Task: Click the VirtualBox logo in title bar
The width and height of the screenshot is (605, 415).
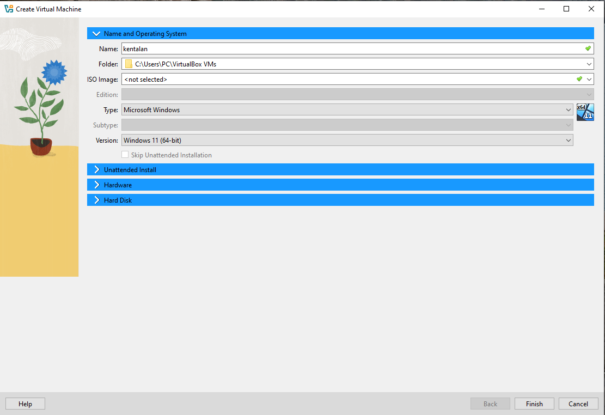Action: [x=9, y=9]
